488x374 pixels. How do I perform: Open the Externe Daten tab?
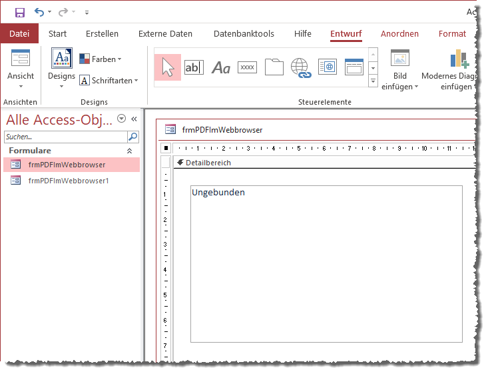point(165,33)
